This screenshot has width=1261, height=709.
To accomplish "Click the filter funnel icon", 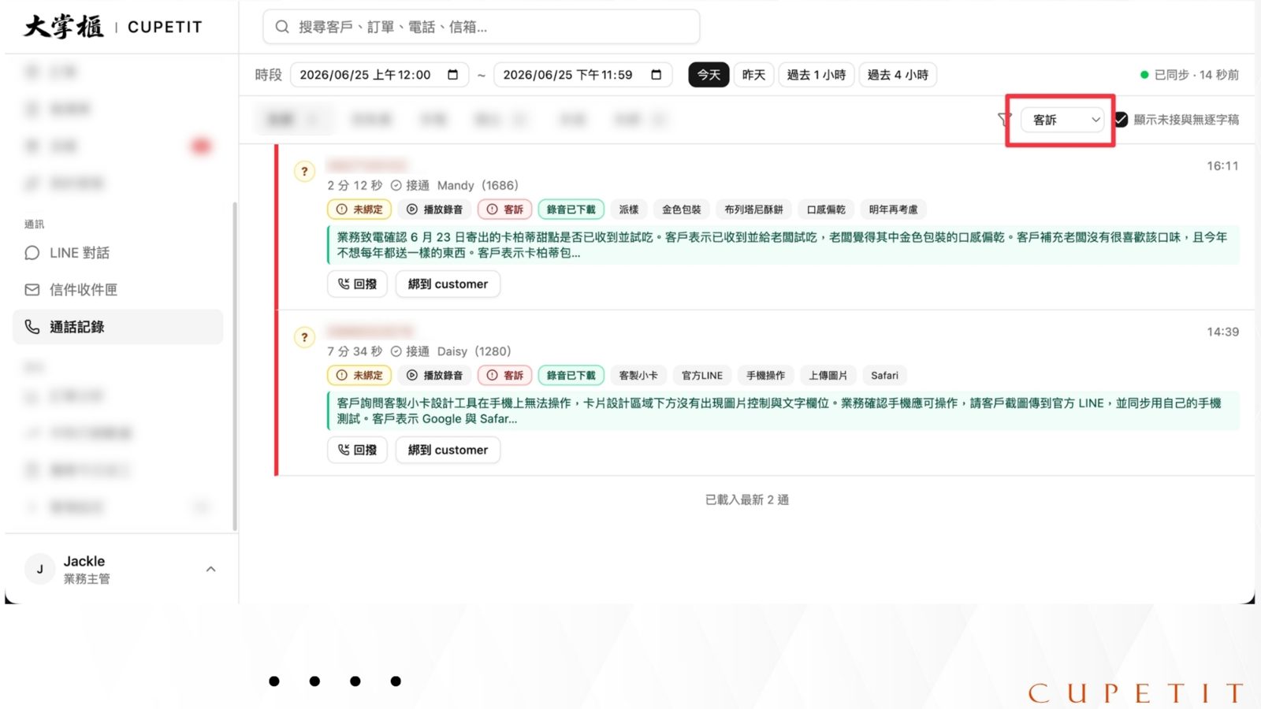I will pos(1004,120).
